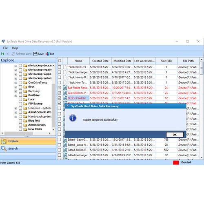Screen dimensions: 204x204
Task: Sort by the Size (KB) column header
Action: pyautogui.click(x=166, y=61)
